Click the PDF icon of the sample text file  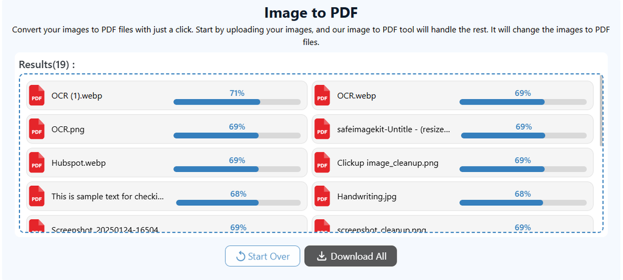tap(37, 196)
